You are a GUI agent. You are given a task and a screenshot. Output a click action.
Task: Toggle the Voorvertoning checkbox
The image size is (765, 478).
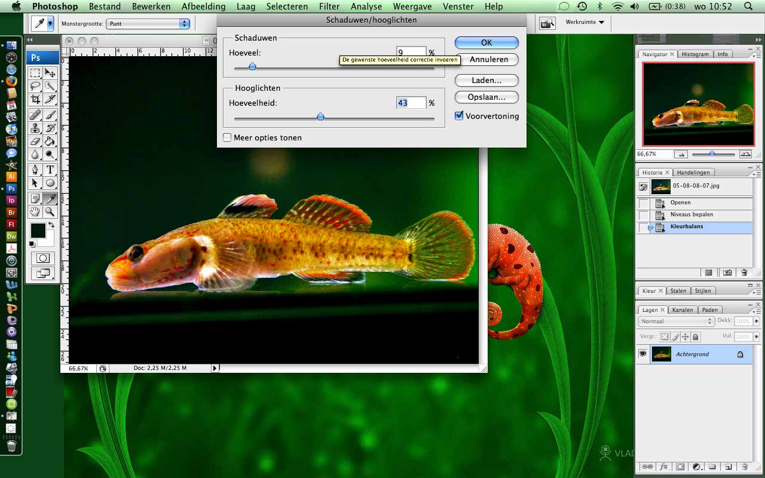tap(459, 116)
